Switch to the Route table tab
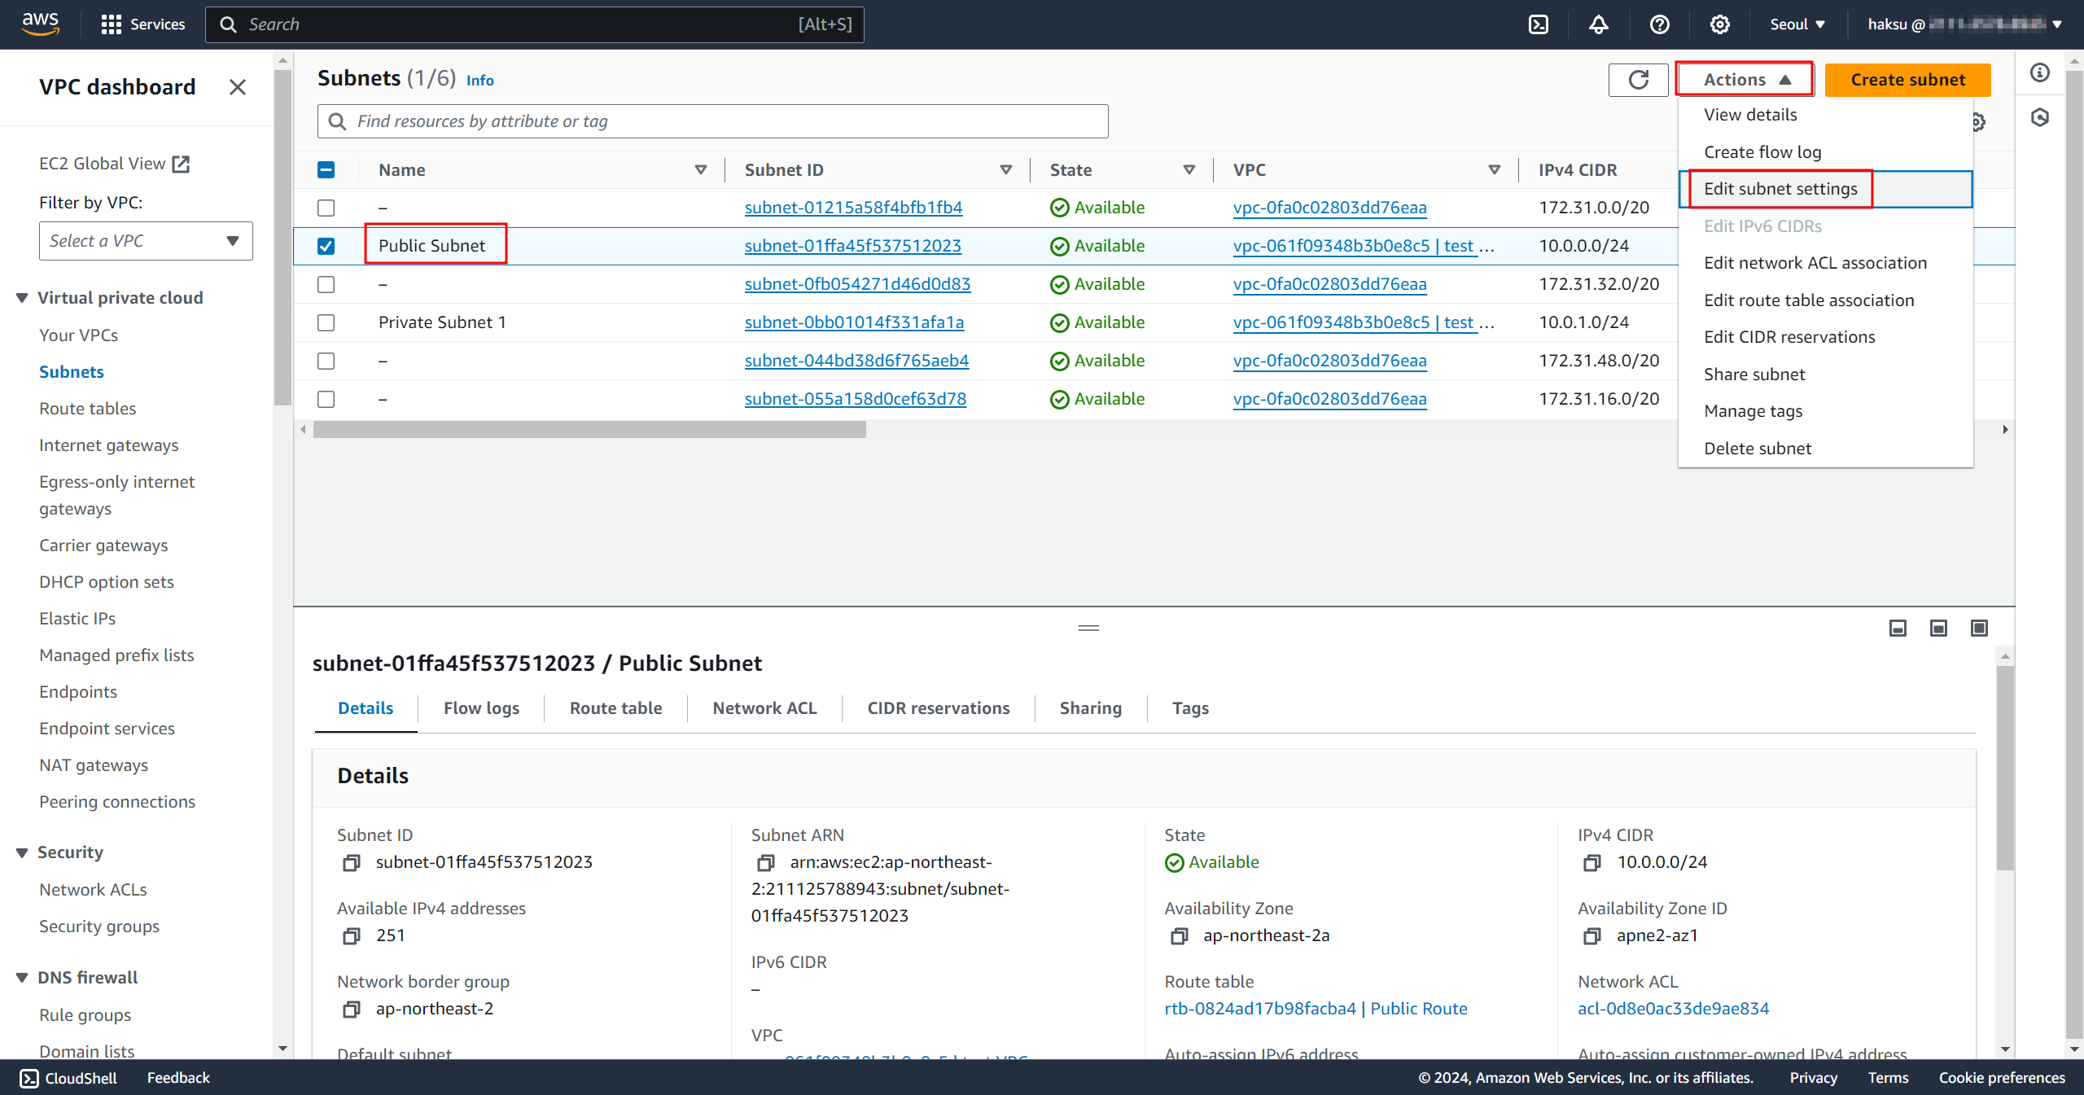Image resolution: width=2084 pixels, height=1095 pixels. pyautogui.click(x=615, y=708)
